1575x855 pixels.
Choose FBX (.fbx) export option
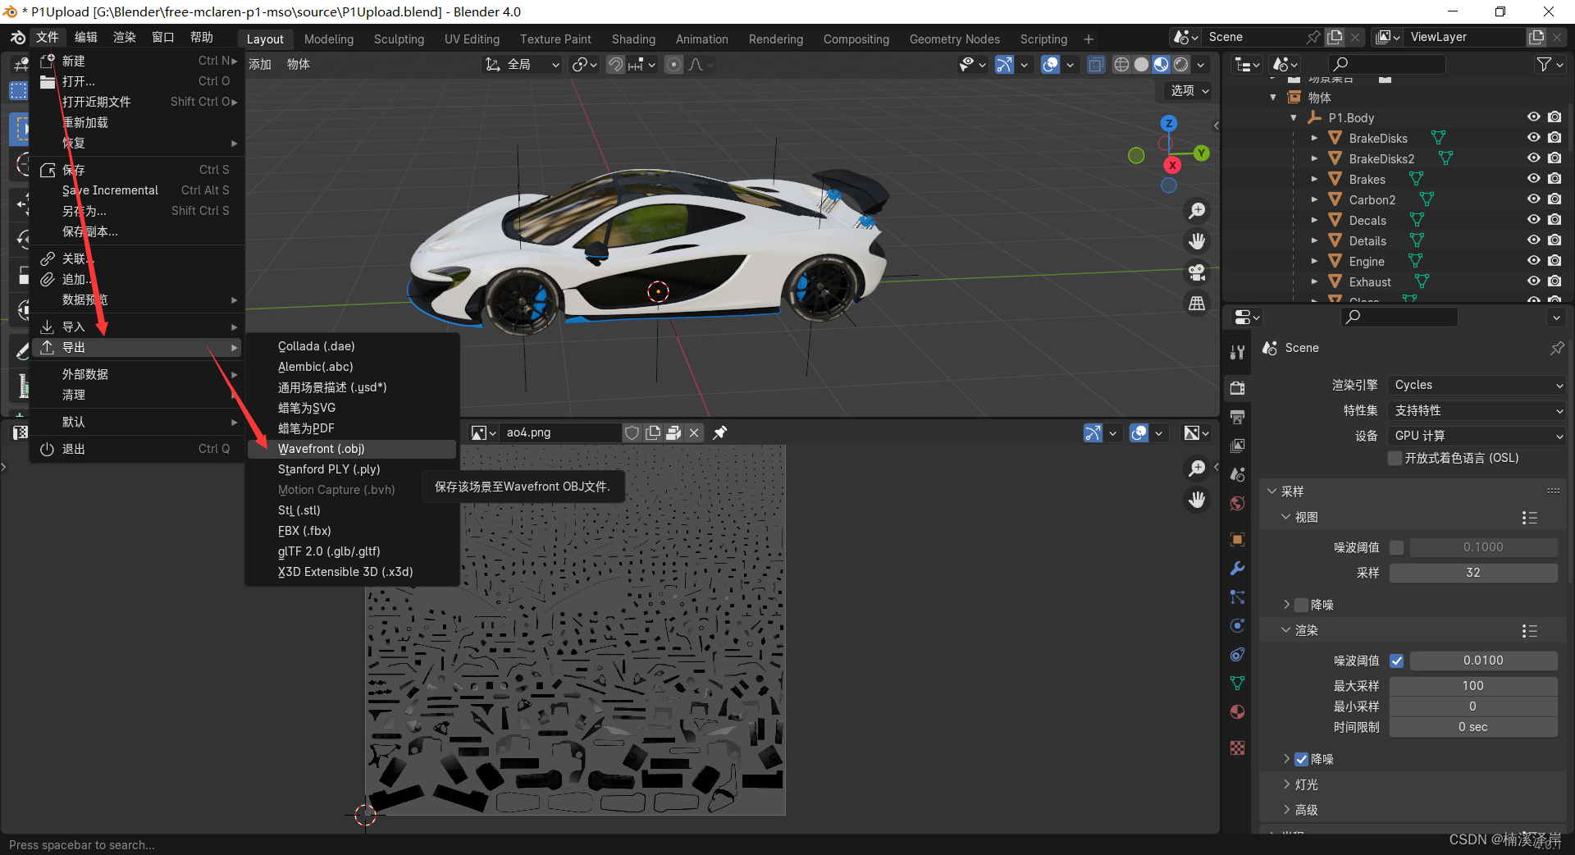tap(351, 531)
